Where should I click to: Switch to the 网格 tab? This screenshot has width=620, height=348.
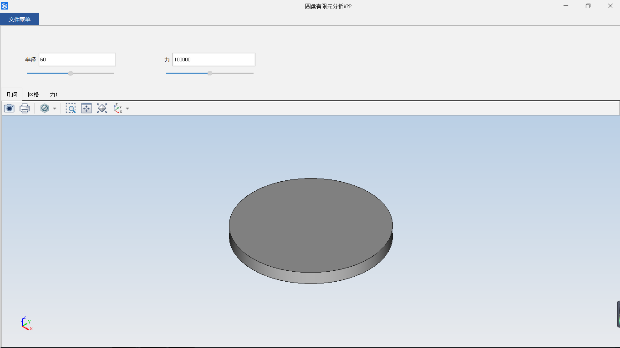[33, 94]
